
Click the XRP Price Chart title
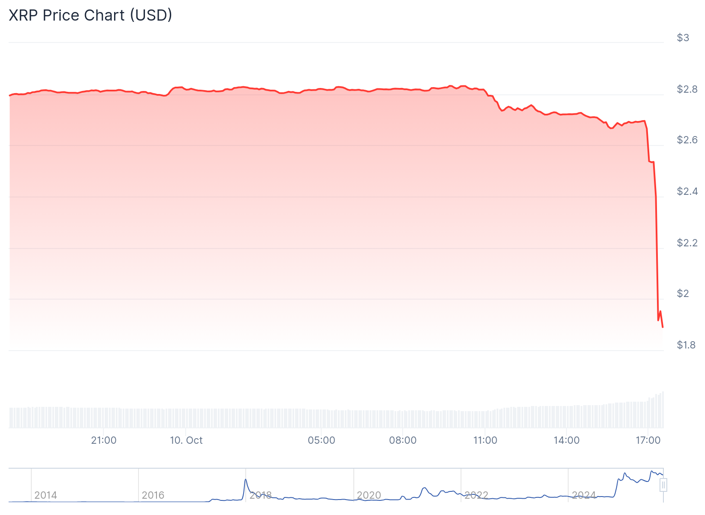click(90, 15)
